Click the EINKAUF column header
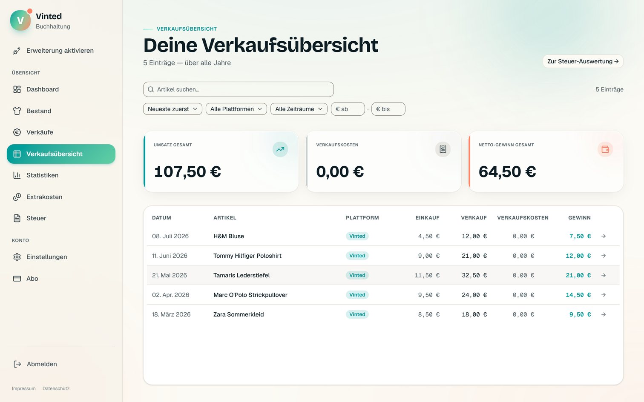Image resolution: width=644 pixels, height=402 pixels. (x=428, y=218)
